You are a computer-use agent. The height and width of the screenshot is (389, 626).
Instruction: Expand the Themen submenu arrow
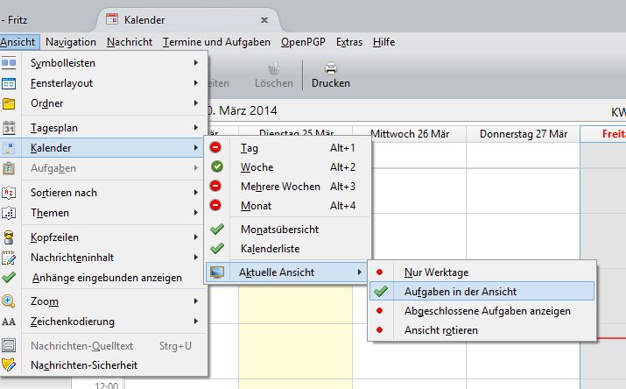coord(195,213)
